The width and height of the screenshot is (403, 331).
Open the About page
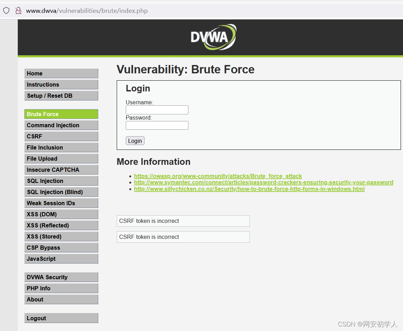(x=61, y=299)
